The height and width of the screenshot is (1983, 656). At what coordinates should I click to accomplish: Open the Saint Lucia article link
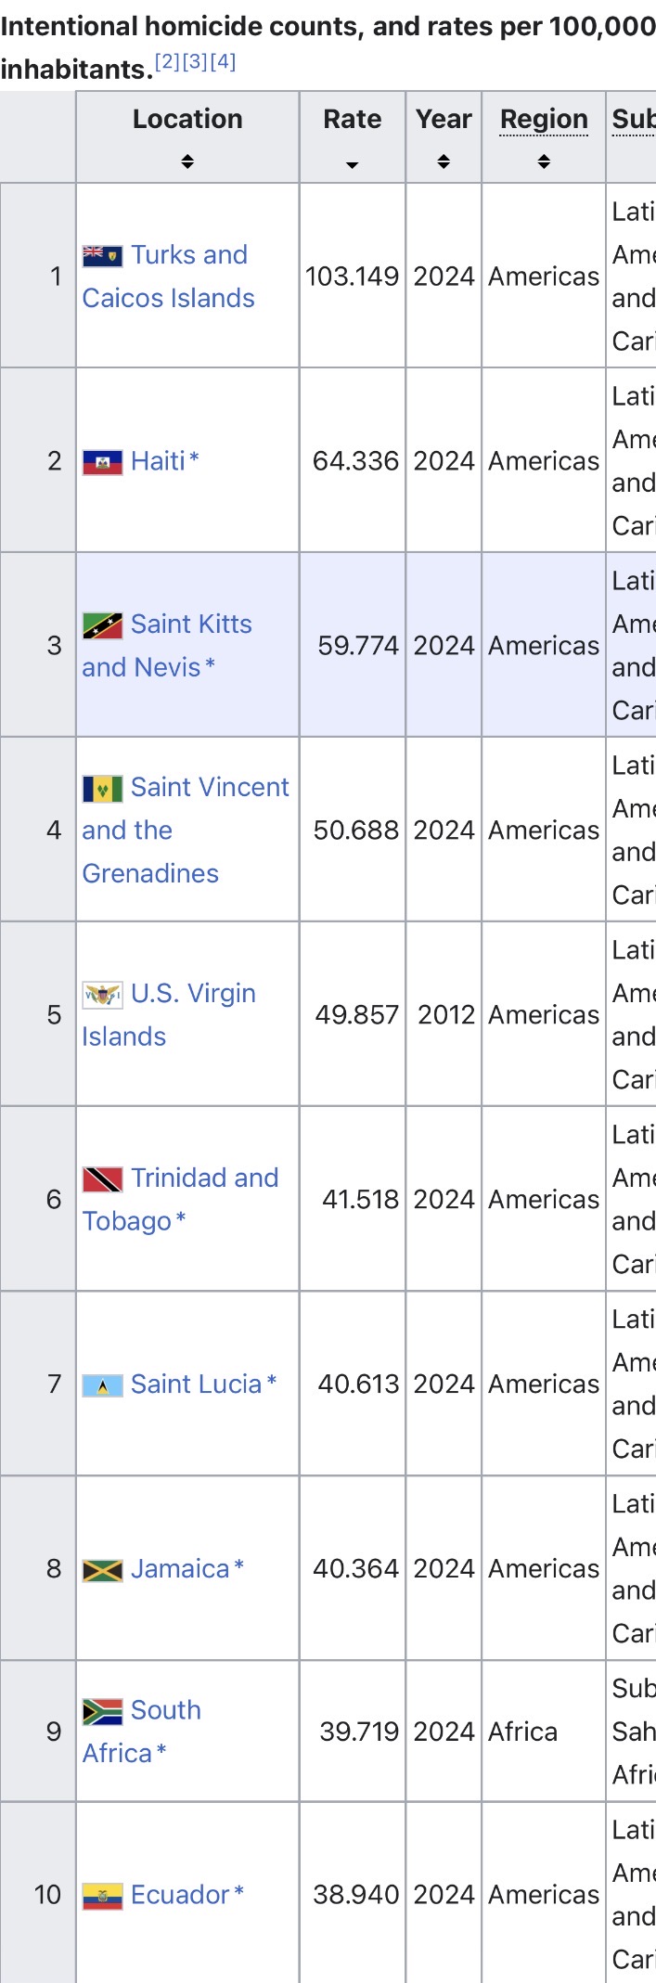(x=196, y=1384)
